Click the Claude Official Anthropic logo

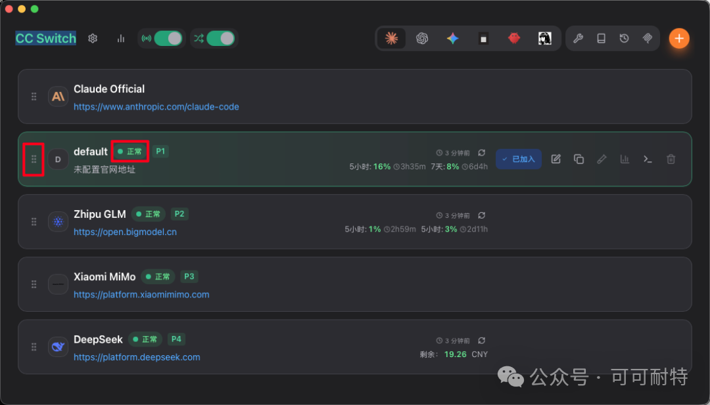(x=58, y=96)
